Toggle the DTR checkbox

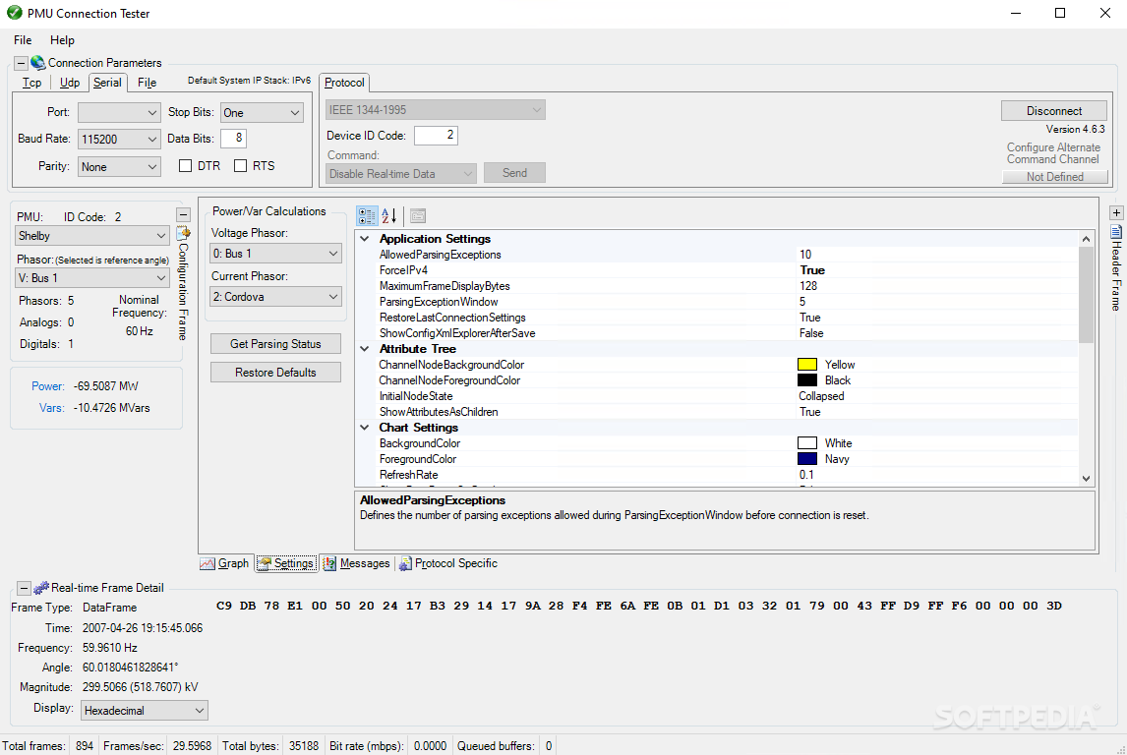coord(186,166)
